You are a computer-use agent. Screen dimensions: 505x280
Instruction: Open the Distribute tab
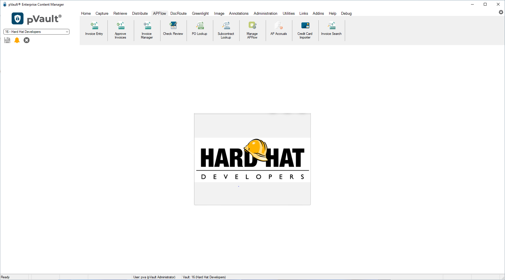[140, 13]
